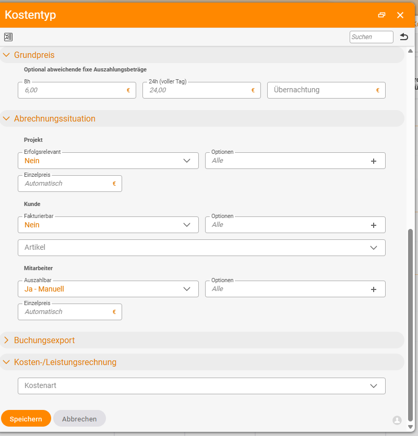Click the Mitarbeiter subsection label
This screenshot has height=436, width=418.
point(38,269)
